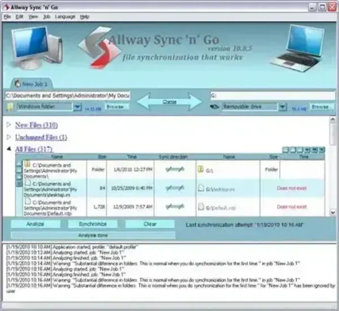Open the View menu
The width and height of the screenshot is (339, 311).
click(33, 16)
